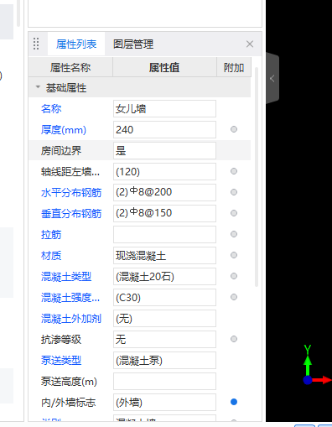
Task: Click the 附加 column header
Action: point(234,67)
